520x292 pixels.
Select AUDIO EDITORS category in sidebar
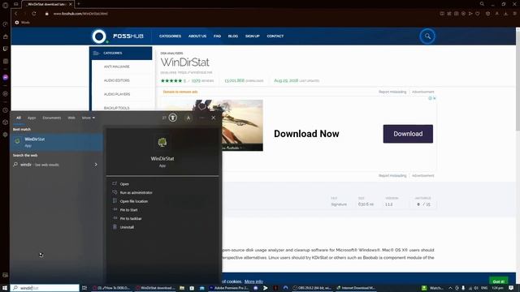tap(117, 80)
